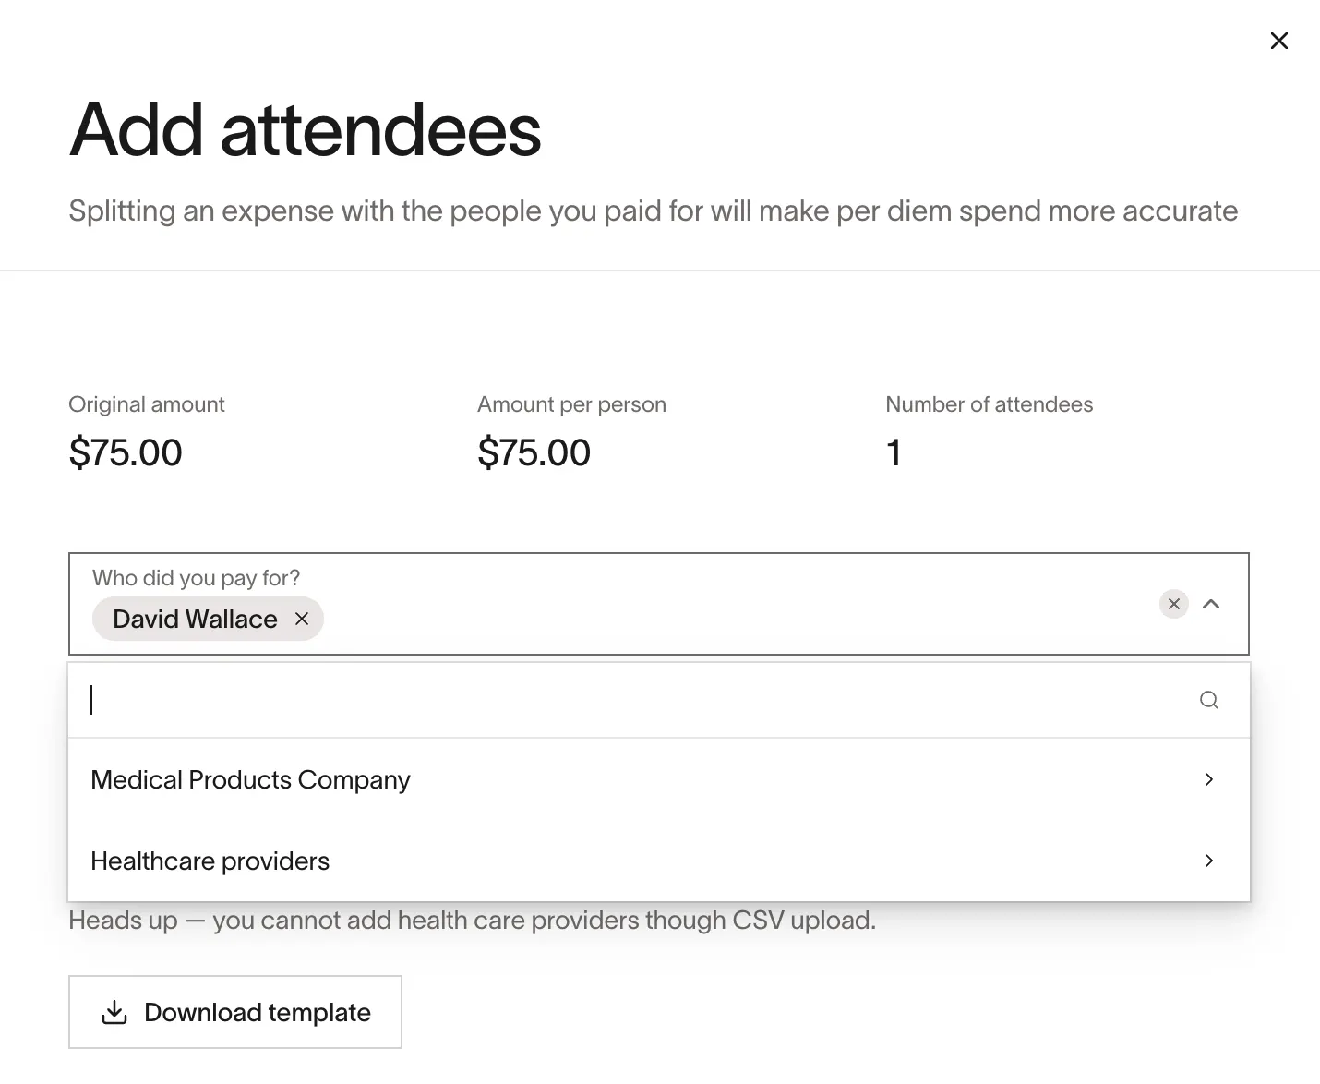Screen dimensions: 1320x1084
Task: Click the Add attendees heading
Action: point(305,129)
